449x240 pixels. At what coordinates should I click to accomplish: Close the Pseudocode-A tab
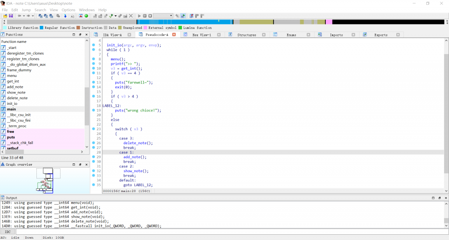tap(174, 35)
